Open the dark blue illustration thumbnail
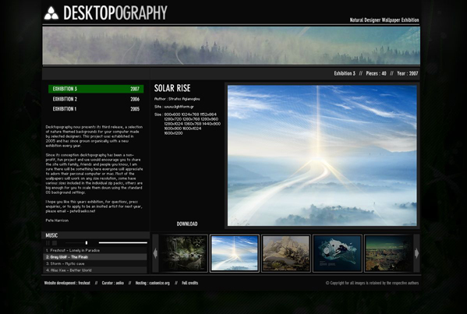This screenshot has height=314, width=467. coord(338,253)
